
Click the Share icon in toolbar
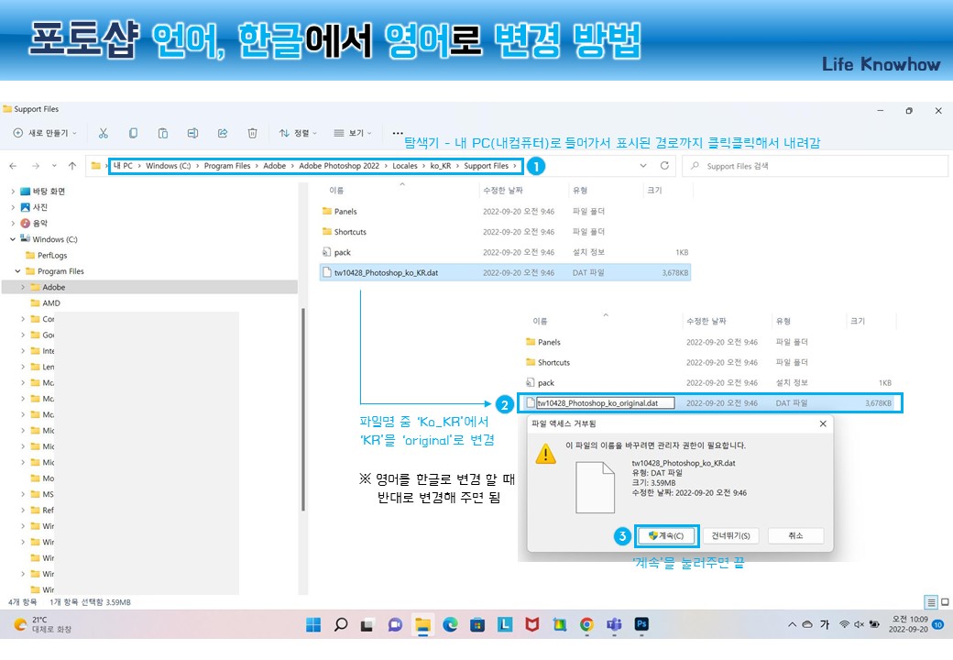(x=223, y=133)
